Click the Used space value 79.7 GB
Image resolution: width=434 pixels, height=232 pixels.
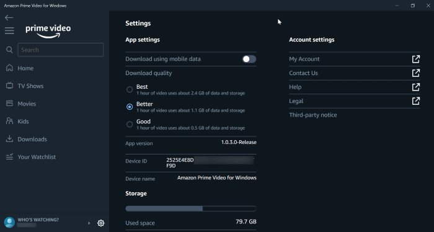[246, 221]
